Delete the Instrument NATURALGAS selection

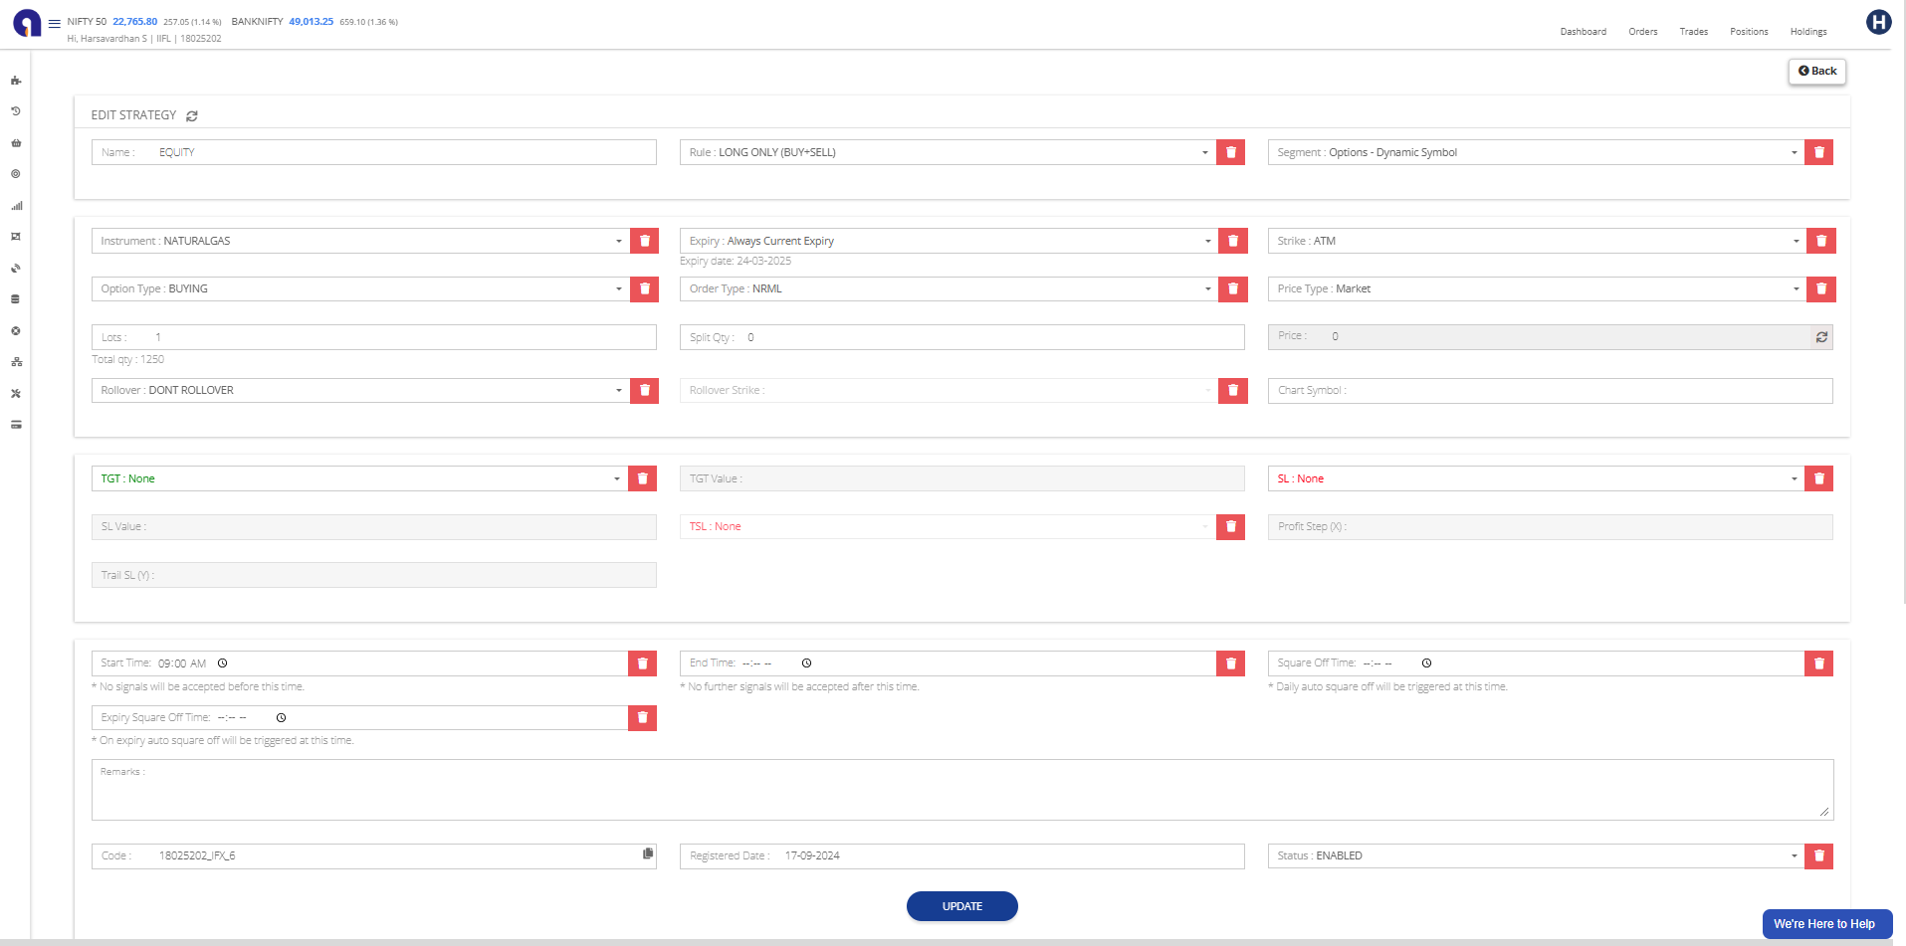(x=644, y=241)
